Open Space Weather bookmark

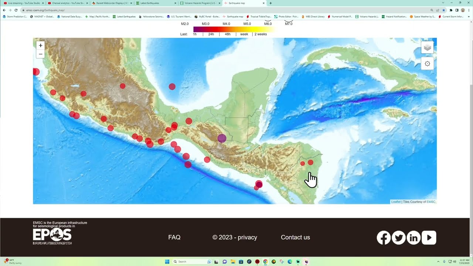pos(423,17)
